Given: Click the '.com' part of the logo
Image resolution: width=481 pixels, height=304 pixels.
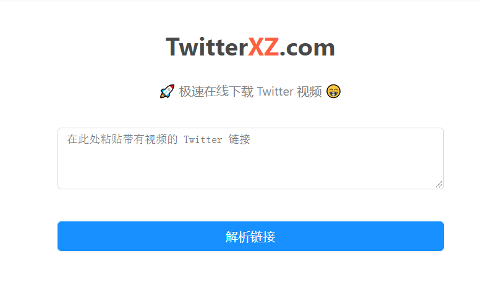Looking at the screenshot, I should pos(307,48).
